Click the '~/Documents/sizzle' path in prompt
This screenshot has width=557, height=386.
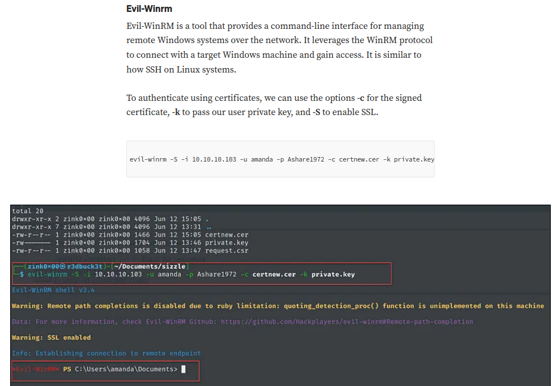150,266
